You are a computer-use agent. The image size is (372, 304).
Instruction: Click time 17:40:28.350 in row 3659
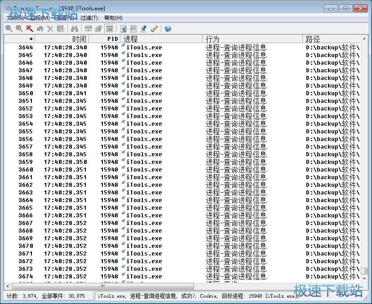coord(65,162)
